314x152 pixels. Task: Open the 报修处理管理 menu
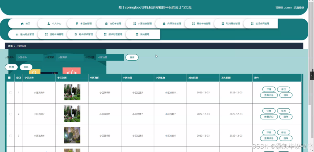point(113,34)
